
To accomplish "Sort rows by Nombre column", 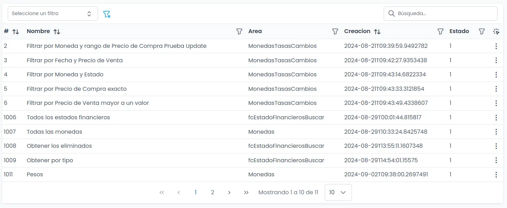I will [57, 32].
